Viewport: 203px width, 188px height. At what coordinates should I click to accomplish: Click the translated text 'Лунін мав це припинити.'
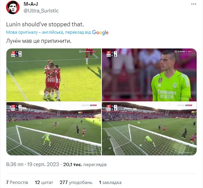[x=39, y=41]
